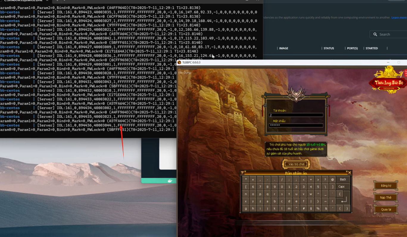
Task: Tap the m key on virtual keyboard
Action: tap(289, 208)
